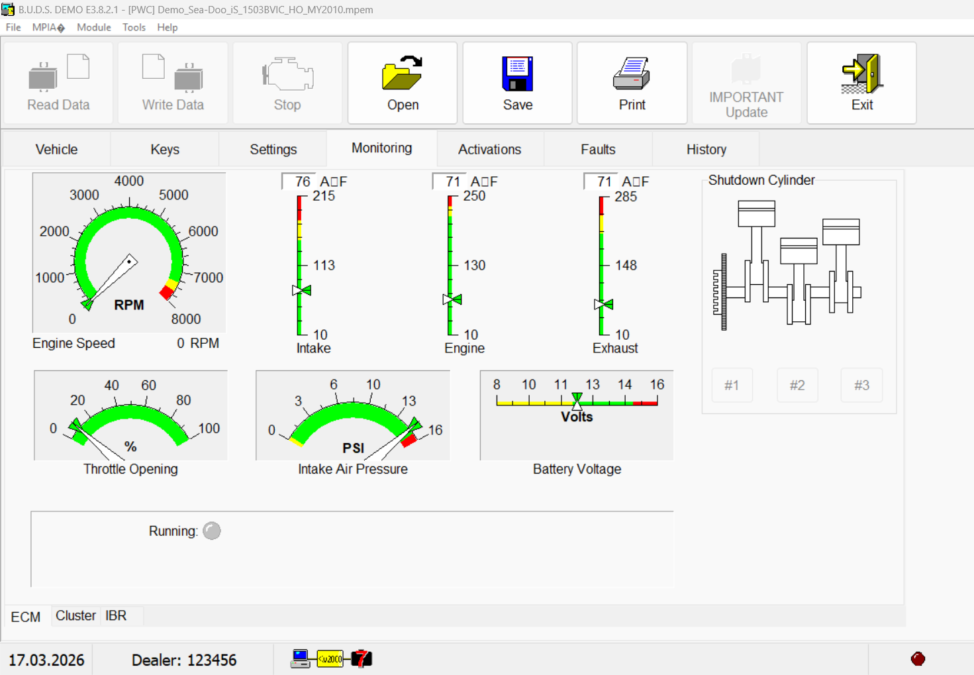Open the Module menu
The height and width of the screenshot is (675, 974).
[x=93, y=27]
